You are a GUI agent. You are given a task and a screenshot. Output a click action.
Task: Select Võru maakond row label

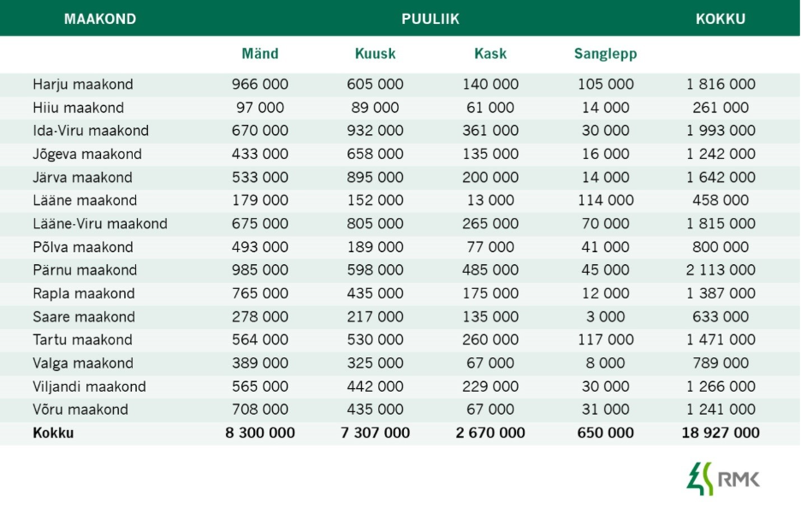point(80,410)
